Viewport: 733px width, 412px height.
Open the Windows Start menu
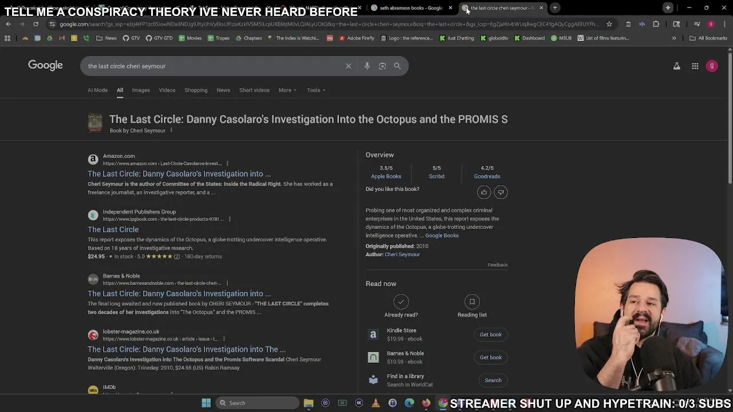[206, 403]
